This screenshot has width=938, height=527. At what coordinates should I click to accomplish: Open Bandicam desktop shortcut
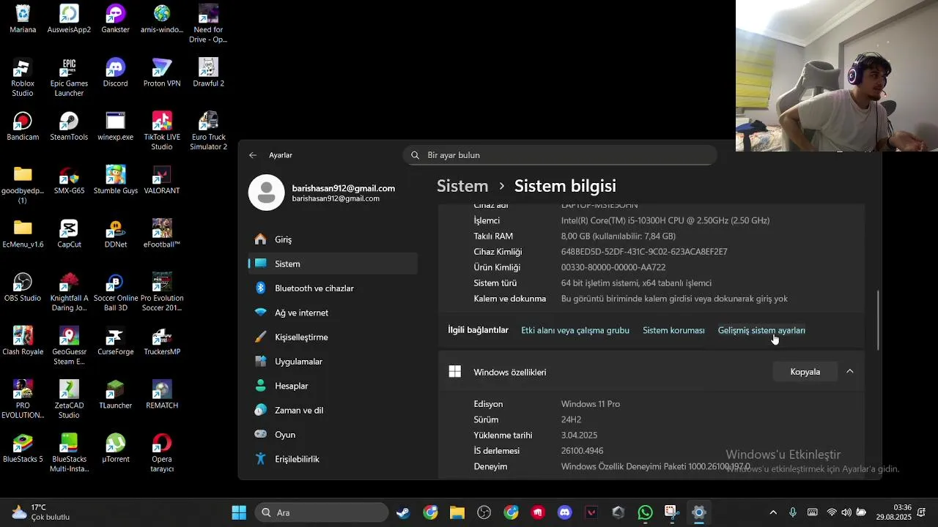click(x=23, y=127)
